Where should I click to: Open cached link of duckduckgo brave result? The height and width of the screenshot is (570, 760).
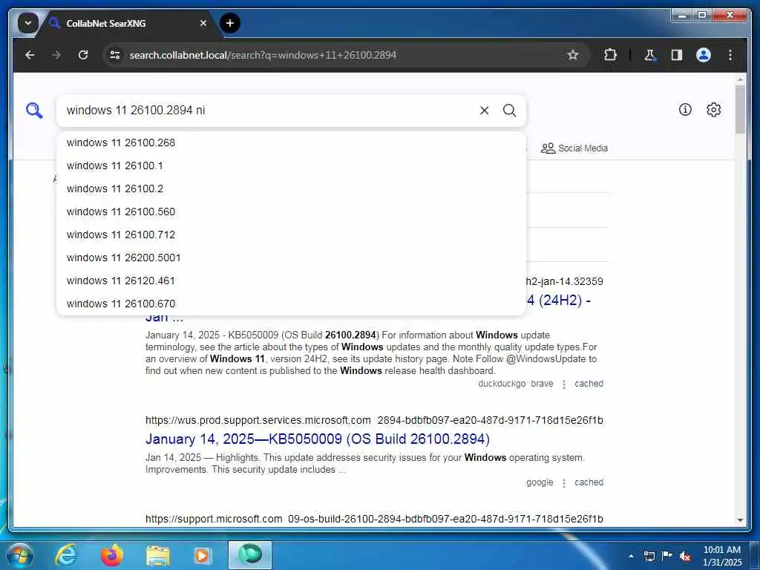coord(589,384)
